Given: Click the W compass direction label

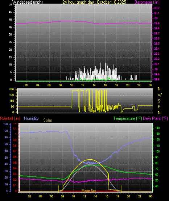Looking at the screenshot, I should click(x=160, y=95).
